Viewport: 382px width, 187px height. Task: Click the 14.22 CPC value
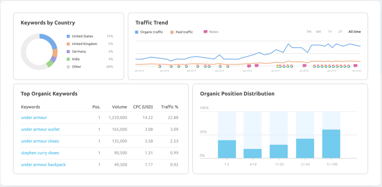click(148, 118)
